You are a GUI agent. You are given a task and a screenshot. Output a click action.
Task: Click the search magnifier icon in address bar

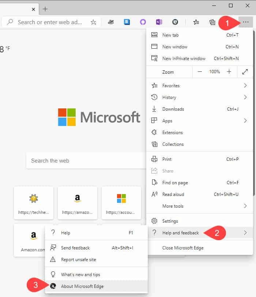click(x=10, y=22)
